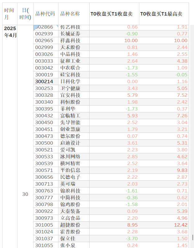Click stock name 中简科技
The height and width of the screenshot is (248, 194).
70,197
